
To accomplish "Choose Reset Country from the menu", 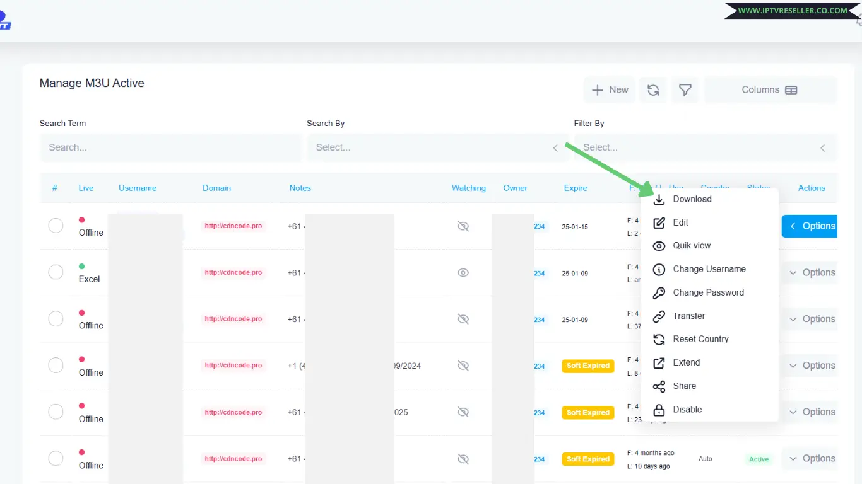I will tap(700, 339).
